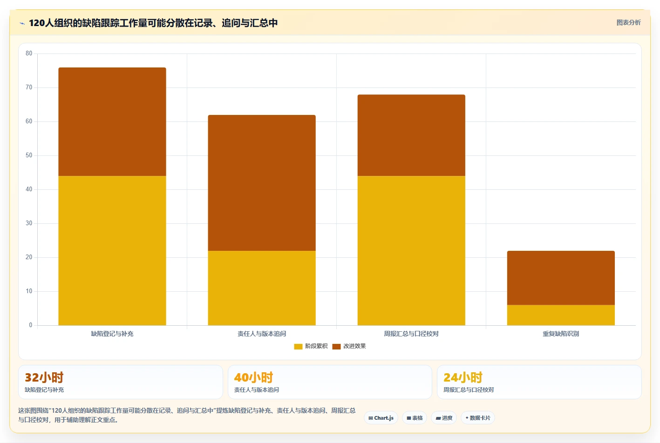Viewport: 660px width, 443px height.
Task: Click the 改进效果 legend label
Action: tap(354, 346)
